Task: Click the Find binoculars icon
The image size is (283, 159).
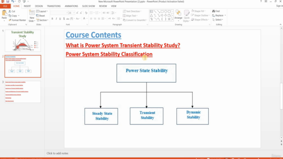Action: [x=214, y=11]
